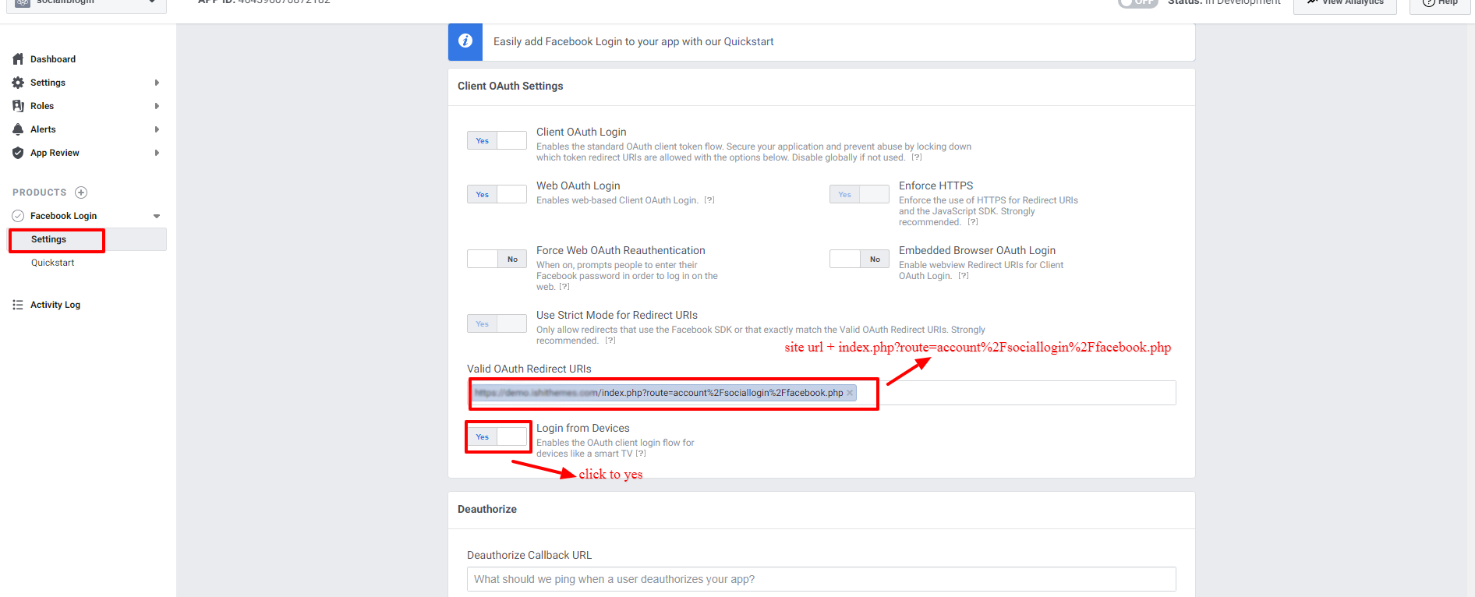The height and width of the screenshot is (597, 1475).
Task: Toggle the Web OAuth Login switch
Action: (497, 194)
